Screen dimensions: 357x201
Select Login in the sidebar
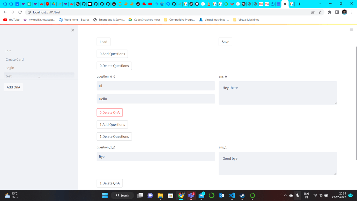tap(10, 68)
